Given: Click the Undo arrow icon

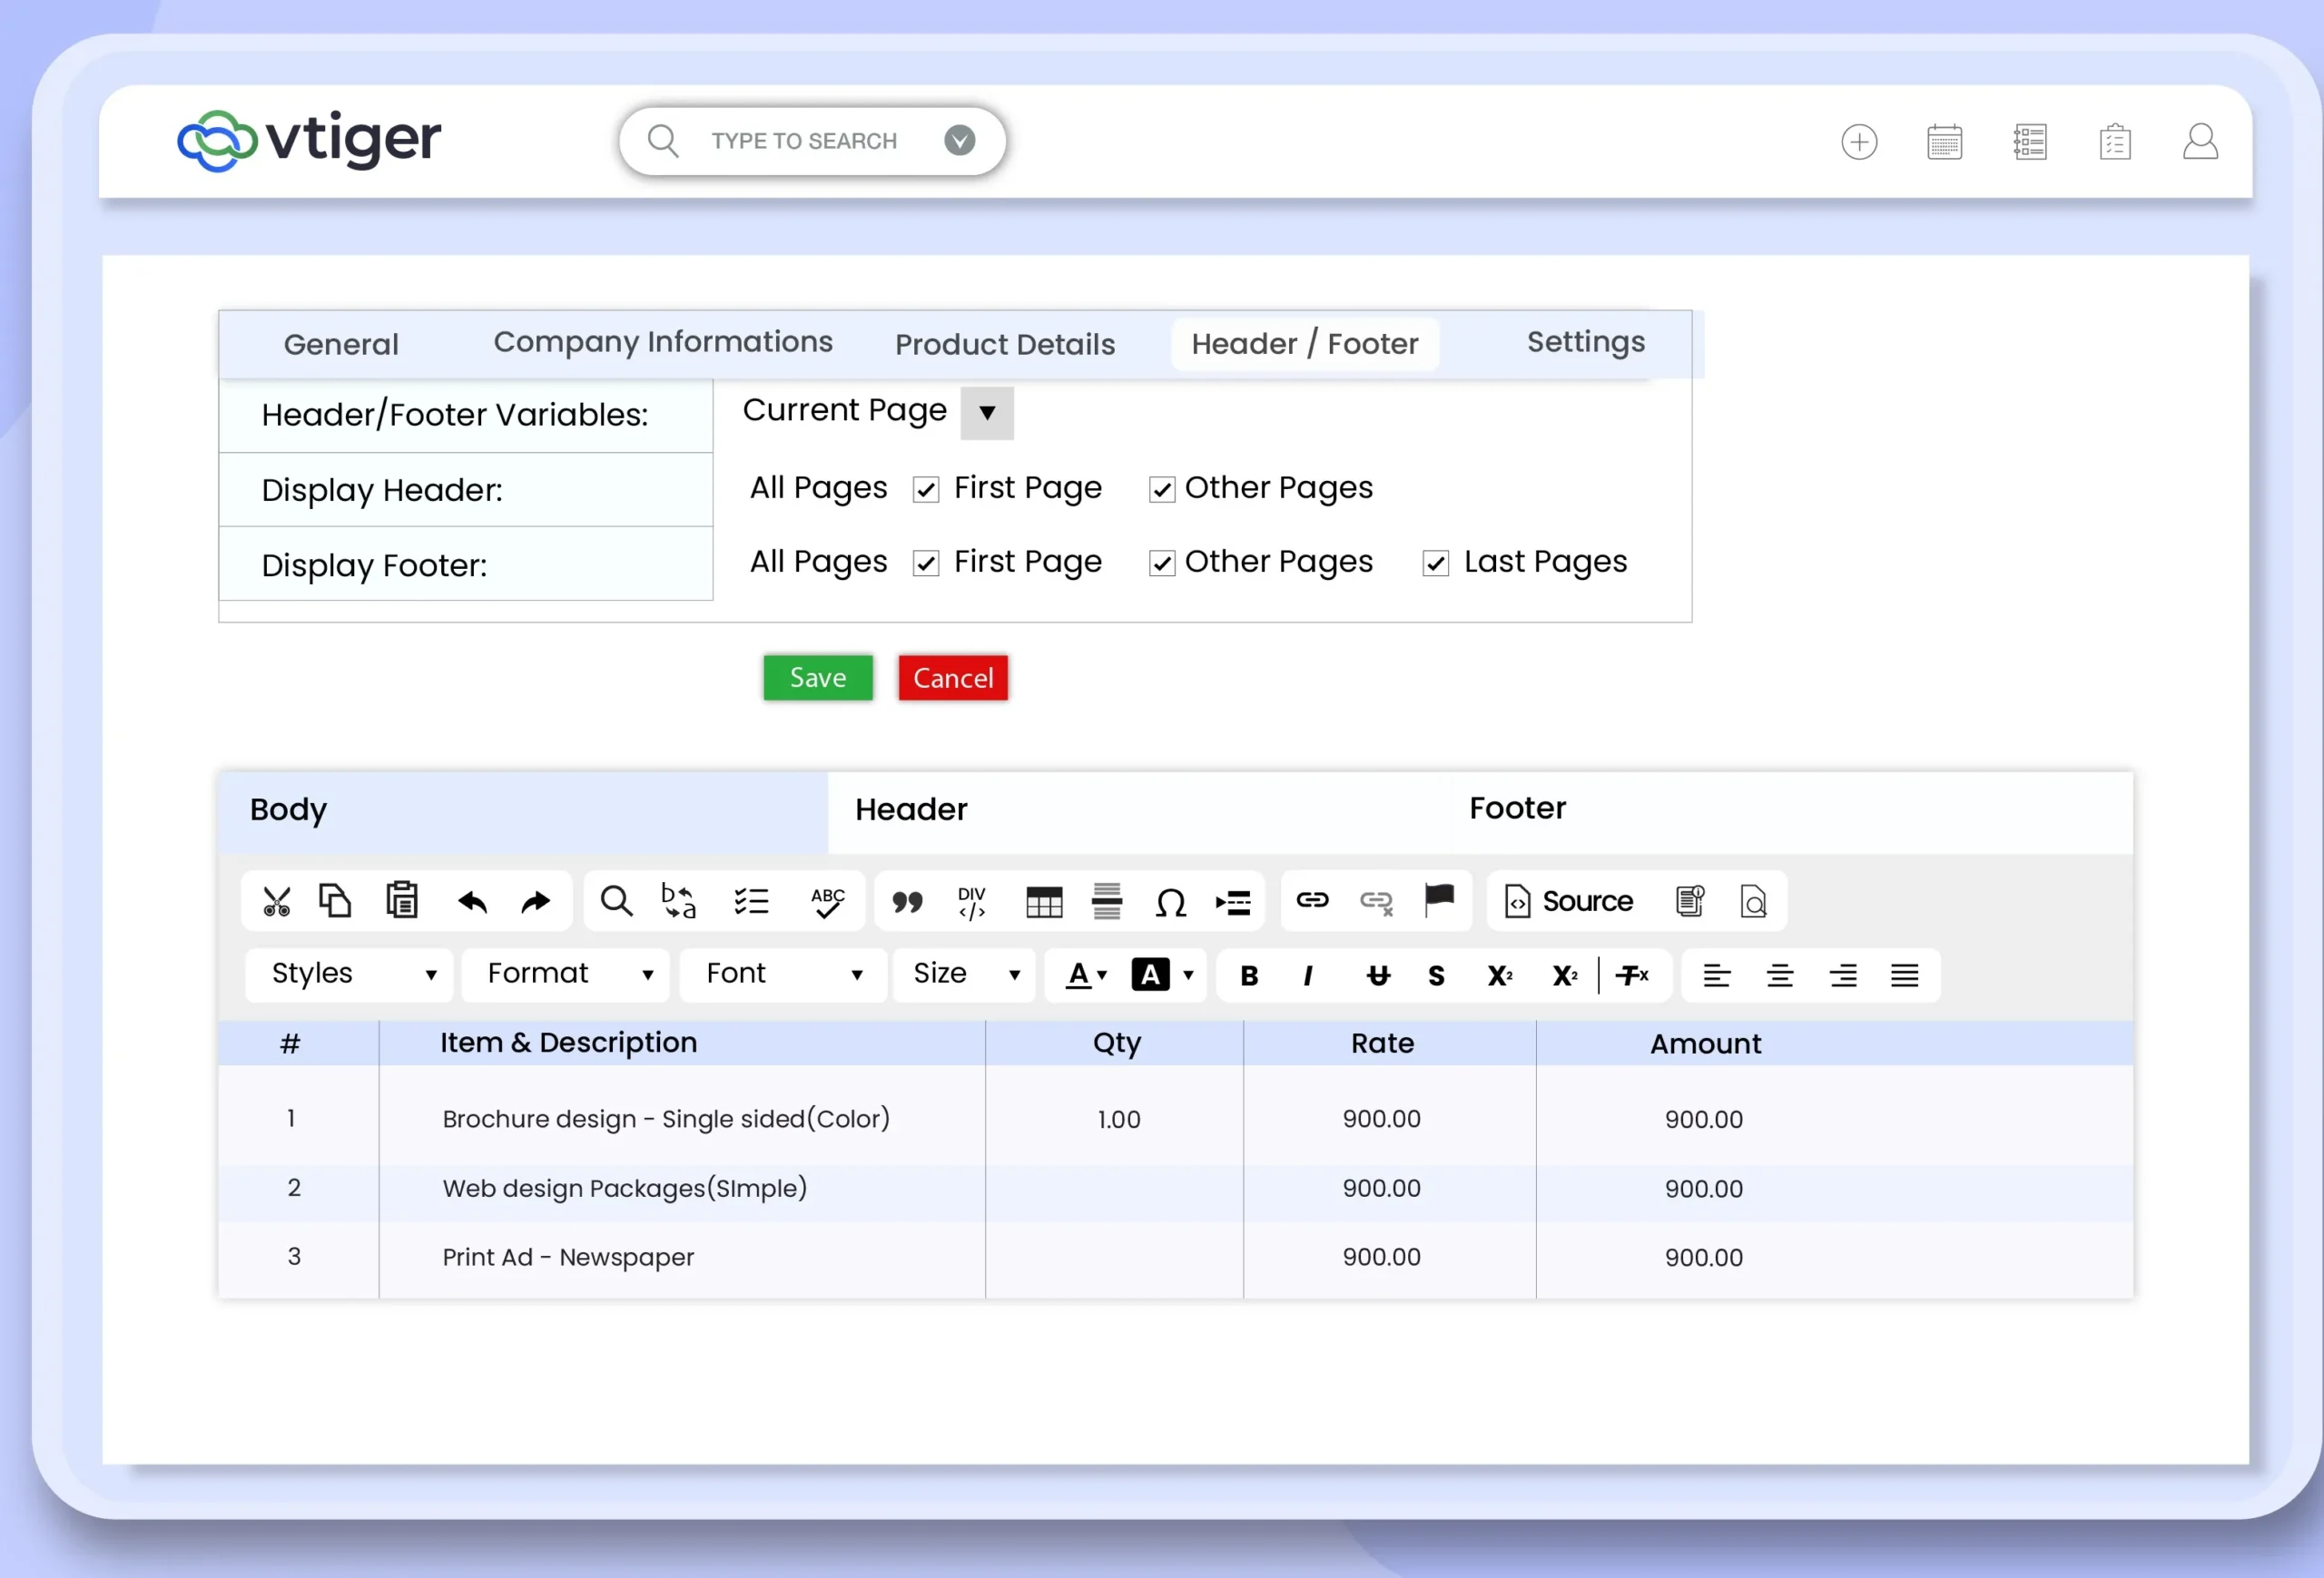Looking at the screenshot, I should pos(472,901).
